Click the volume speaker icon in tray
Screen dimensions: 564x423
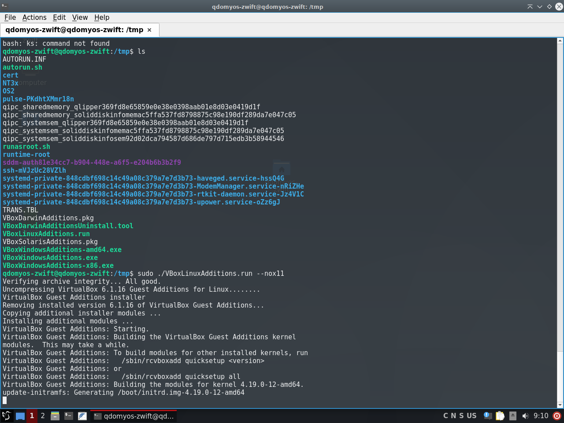coord(525,416)
